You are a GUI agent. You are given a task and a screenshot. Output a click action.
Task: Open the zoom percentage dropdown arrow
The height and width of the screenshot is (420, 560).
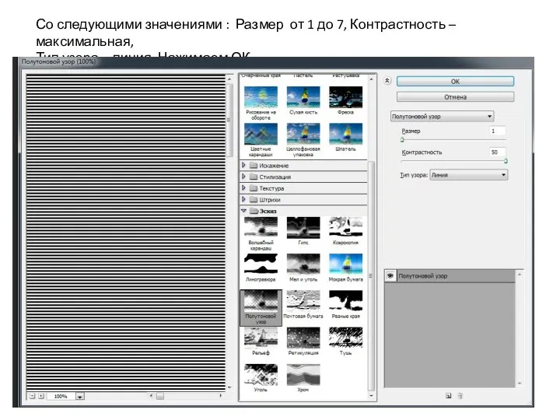pyautogui.click(x=80, y=397)
